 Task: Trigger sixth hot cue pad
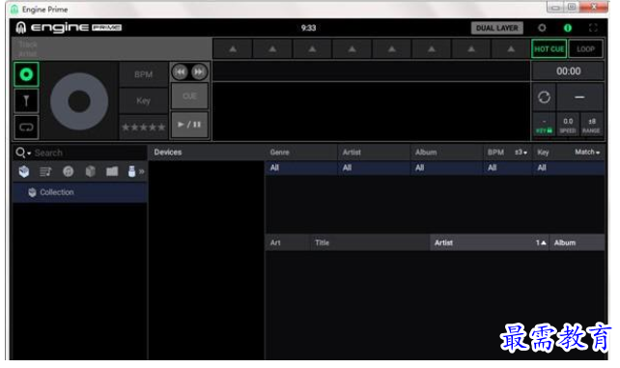(432, 49)
